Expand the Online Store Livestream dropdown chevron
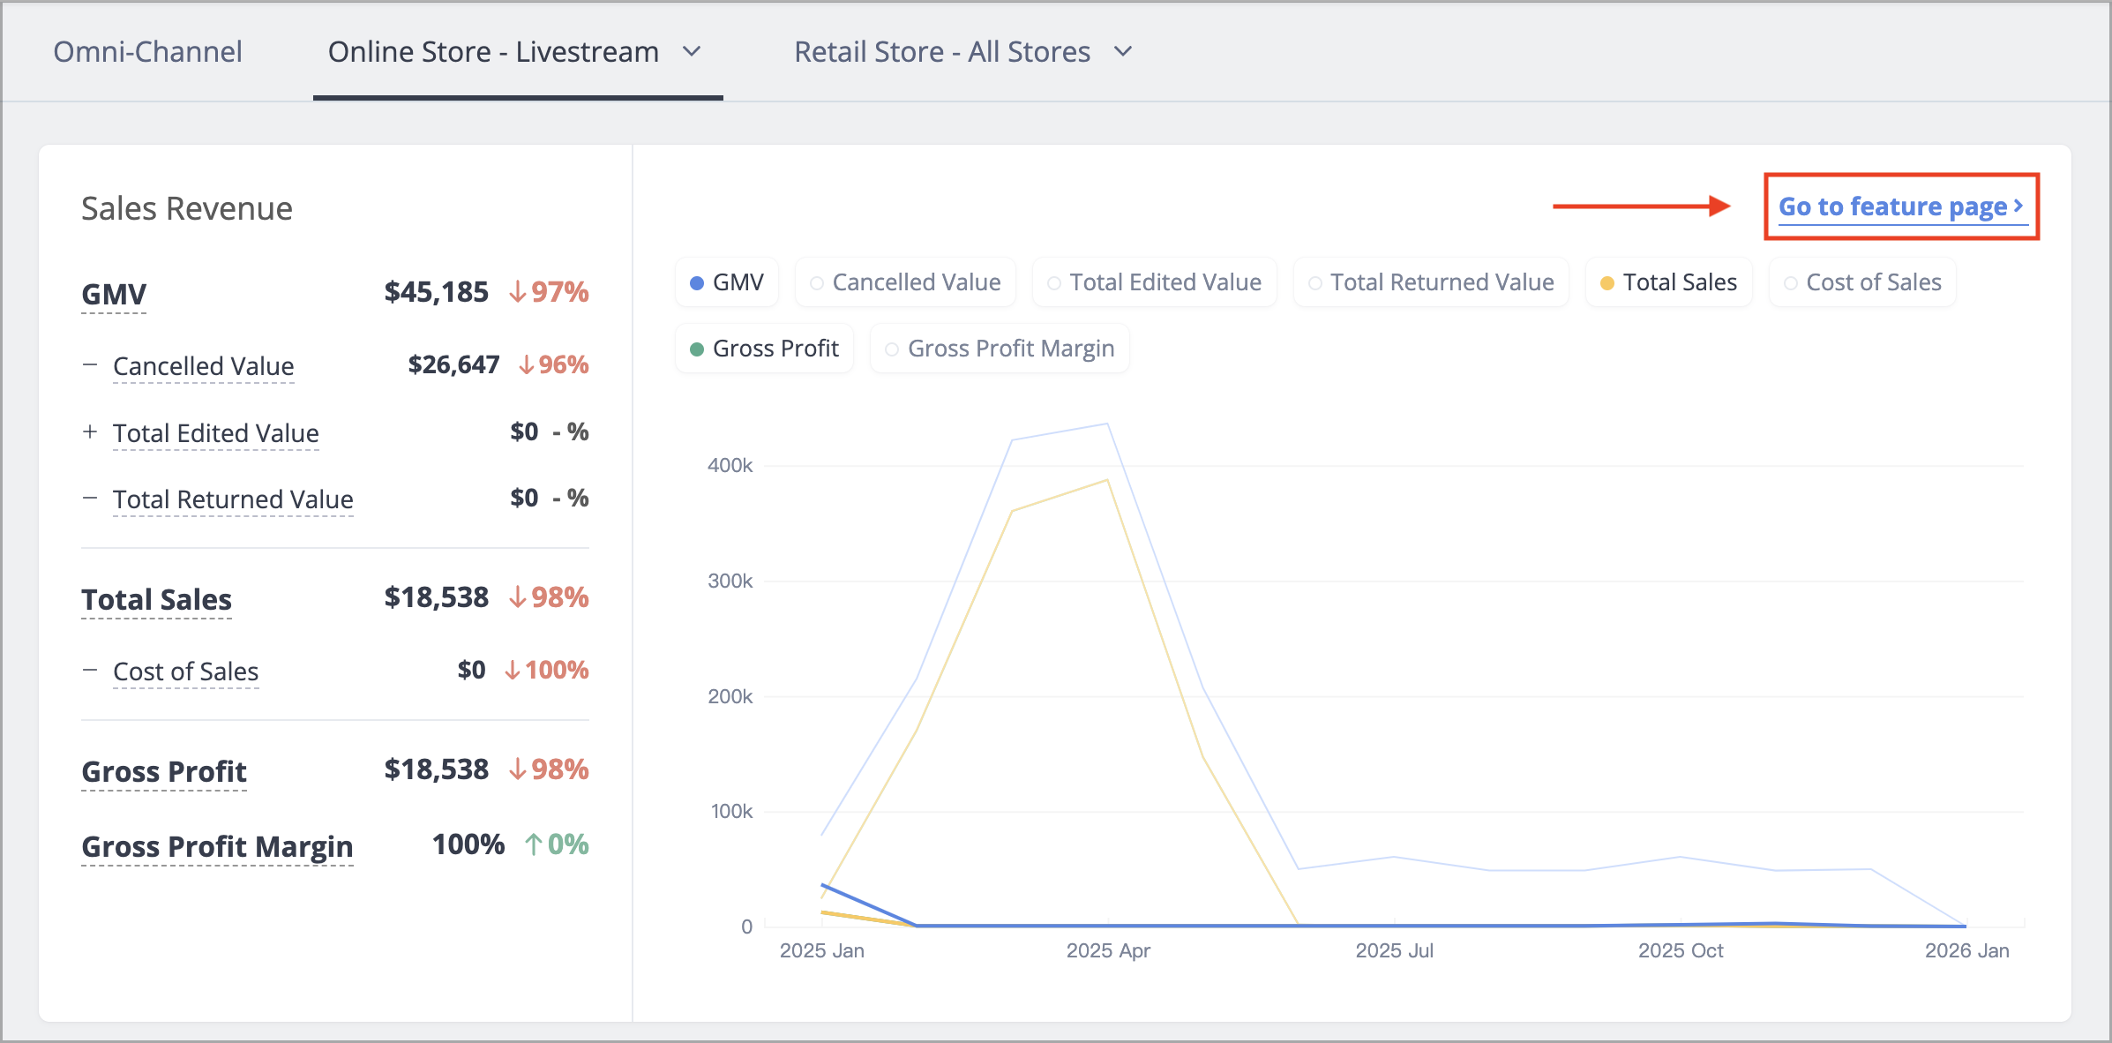Viewport: 2112px width, 1043px height. 693,52
